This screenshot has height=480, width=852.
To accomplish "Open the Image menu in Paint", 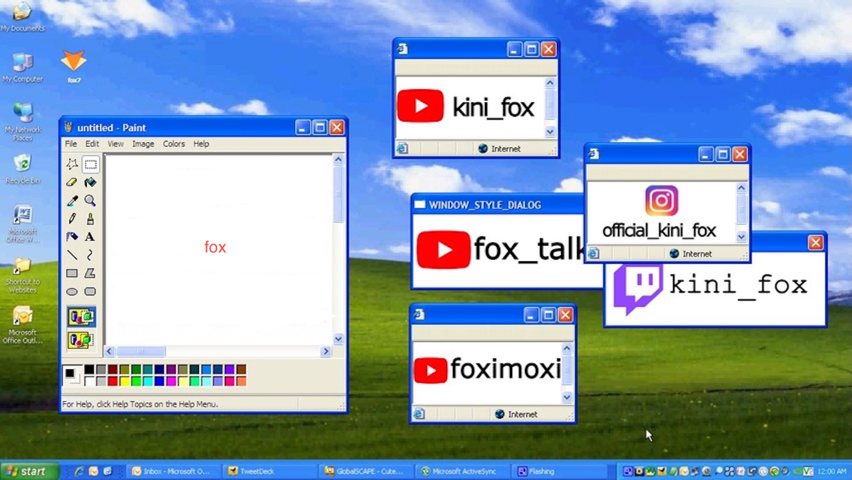I will coord(143,144).
